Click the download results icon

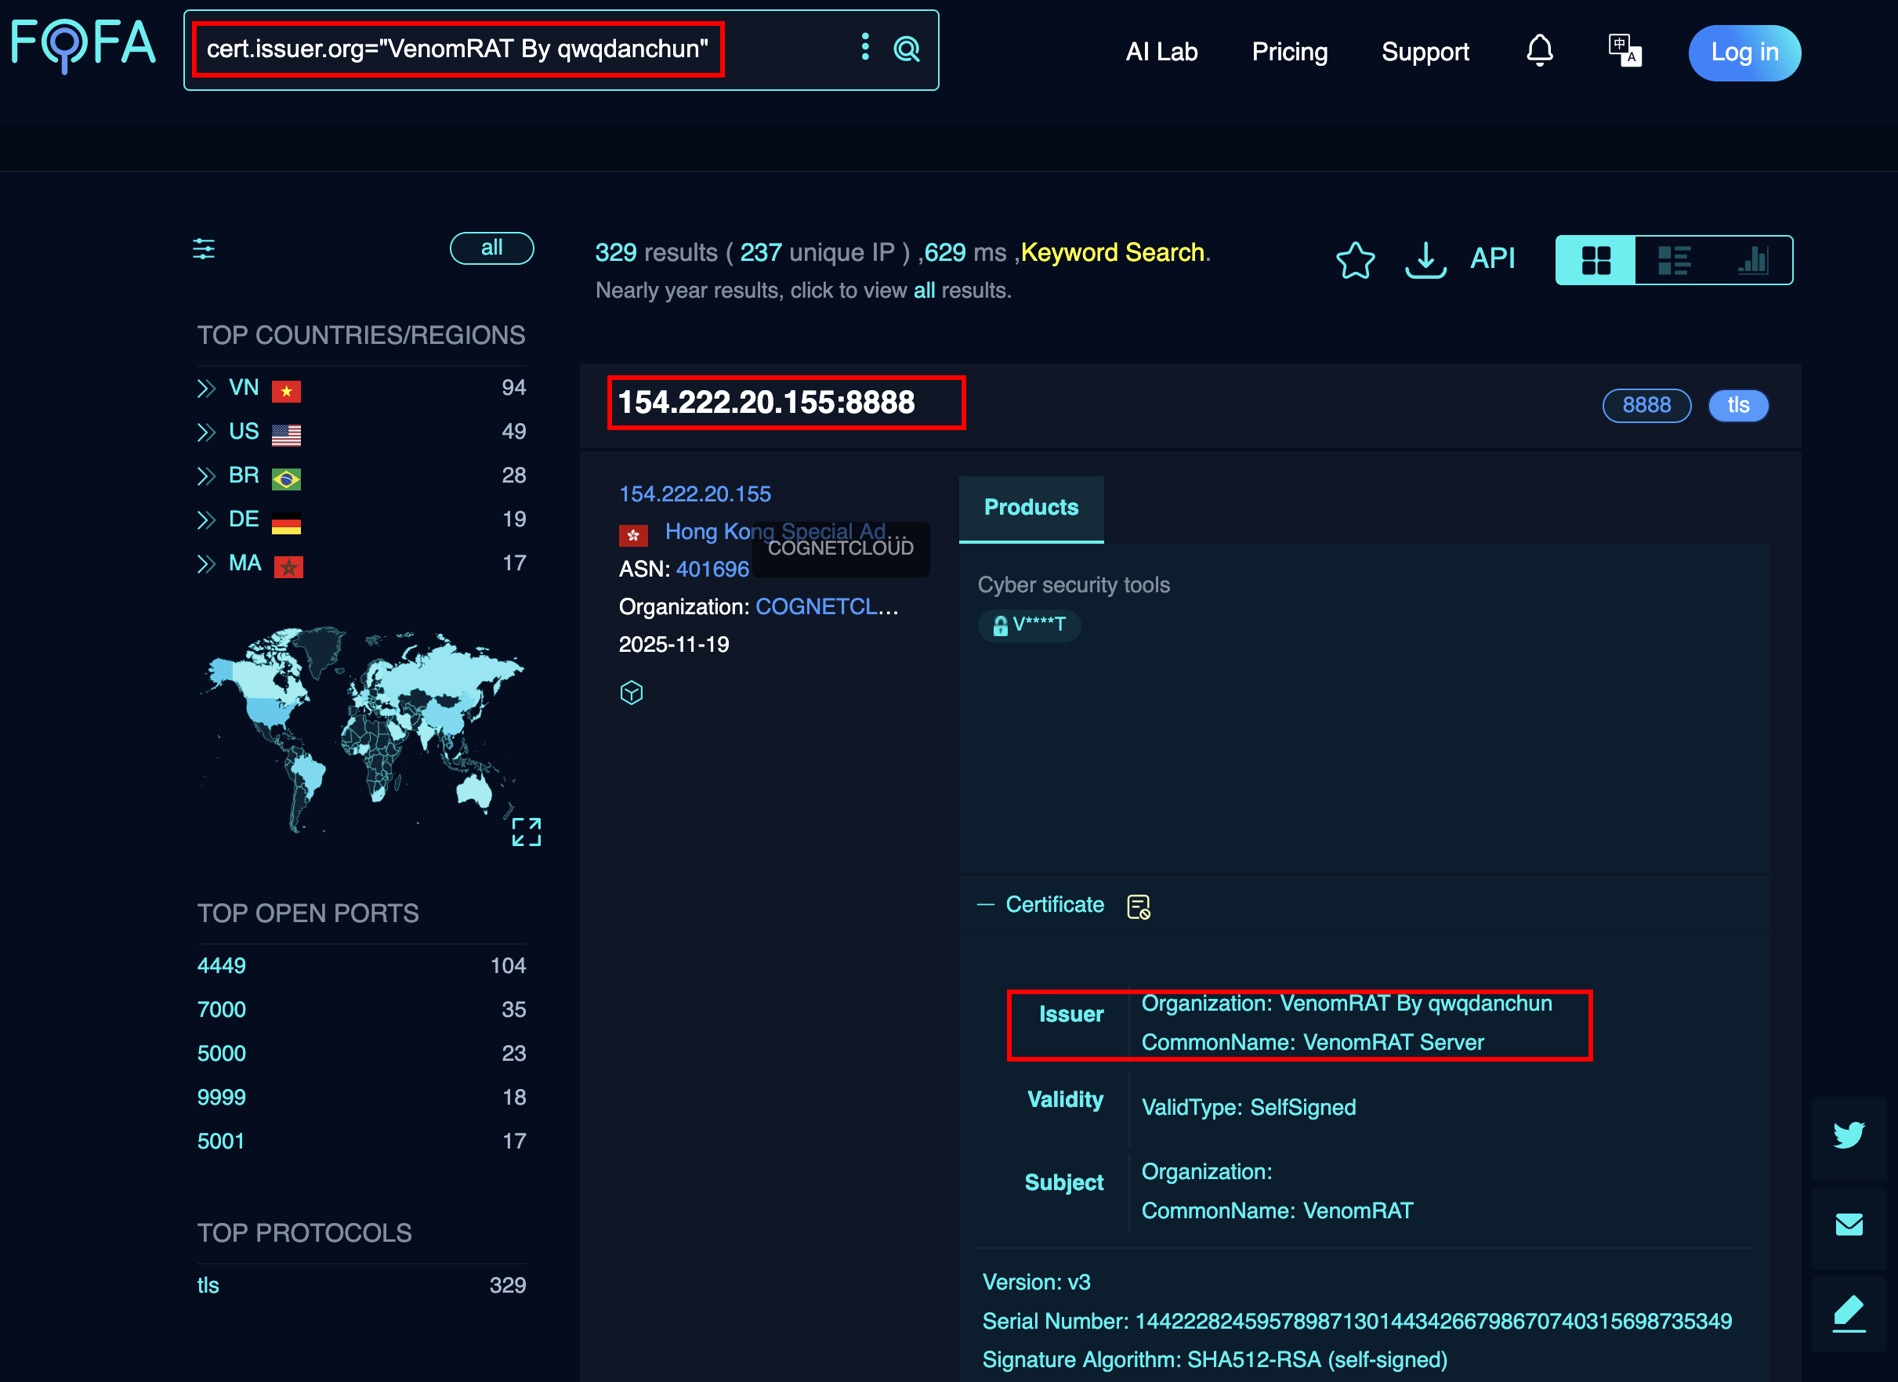pyautogui.click(x=1425, y=260)
